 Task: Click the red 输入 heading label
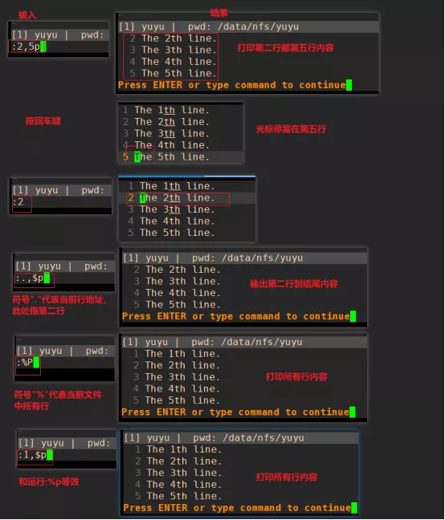point(27,15)
